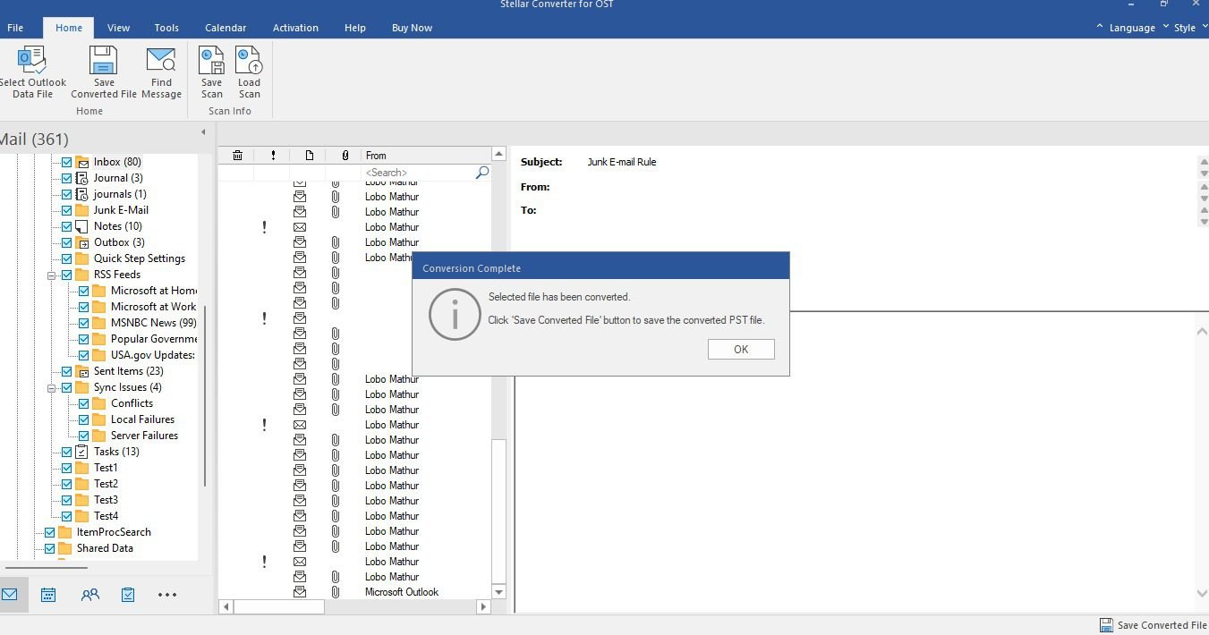Open the Find Message tool
Screen dimensions: 1209x635
(x=161, y=61)
